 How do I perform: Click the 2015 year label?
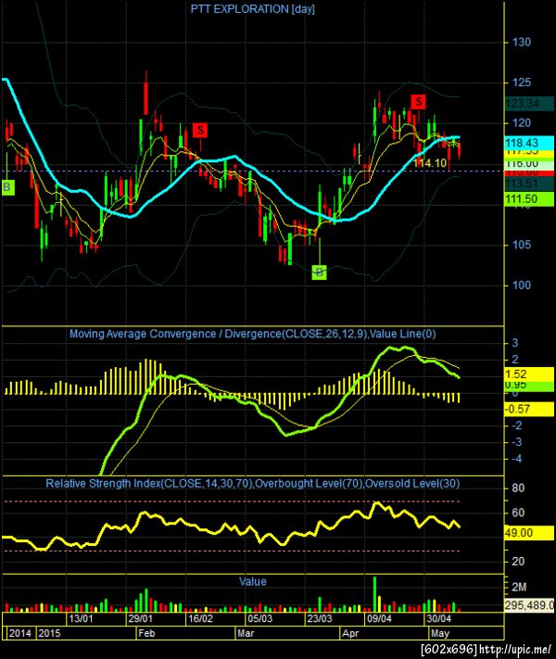pos(49,633)
